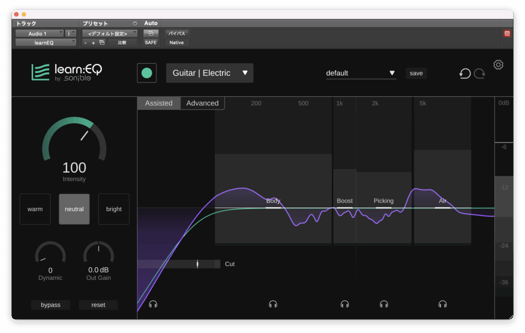525x333 pixels.
Task: Click the Picking band label
Action: coord(383,201)
